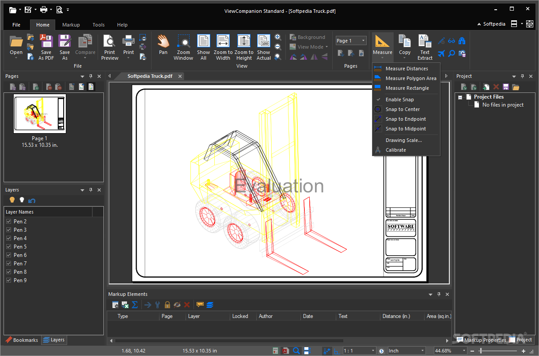Click the red X icon in Project panel
This screenshot has height=356, width=539.
click(x=496, y=87)
